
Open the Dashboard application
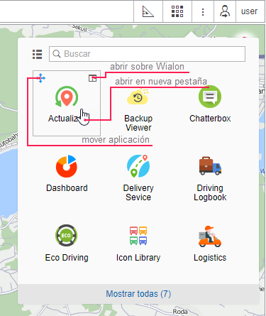pos(67,166)
